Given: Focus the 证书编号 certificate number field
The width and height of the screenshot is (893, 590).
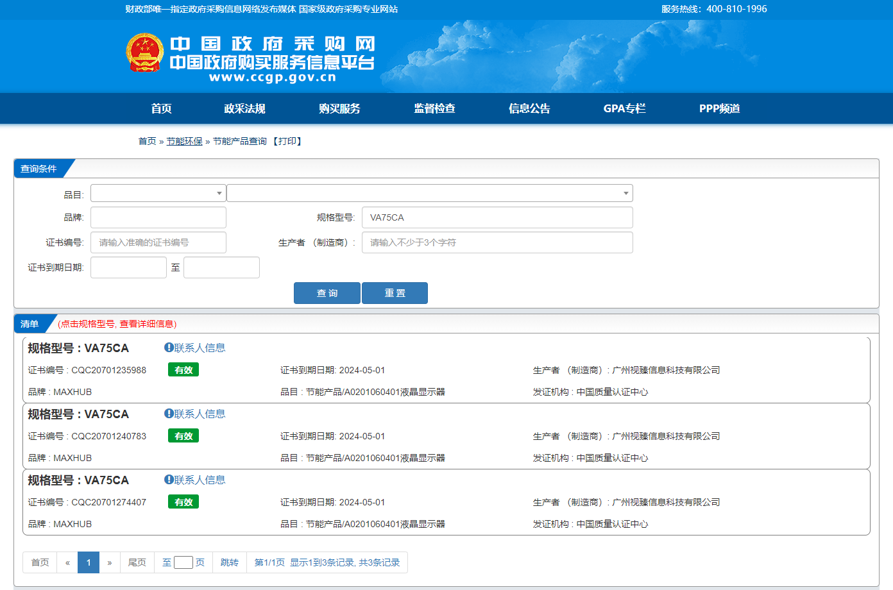Looking at the screenshot, I should [x=158, y=242].
